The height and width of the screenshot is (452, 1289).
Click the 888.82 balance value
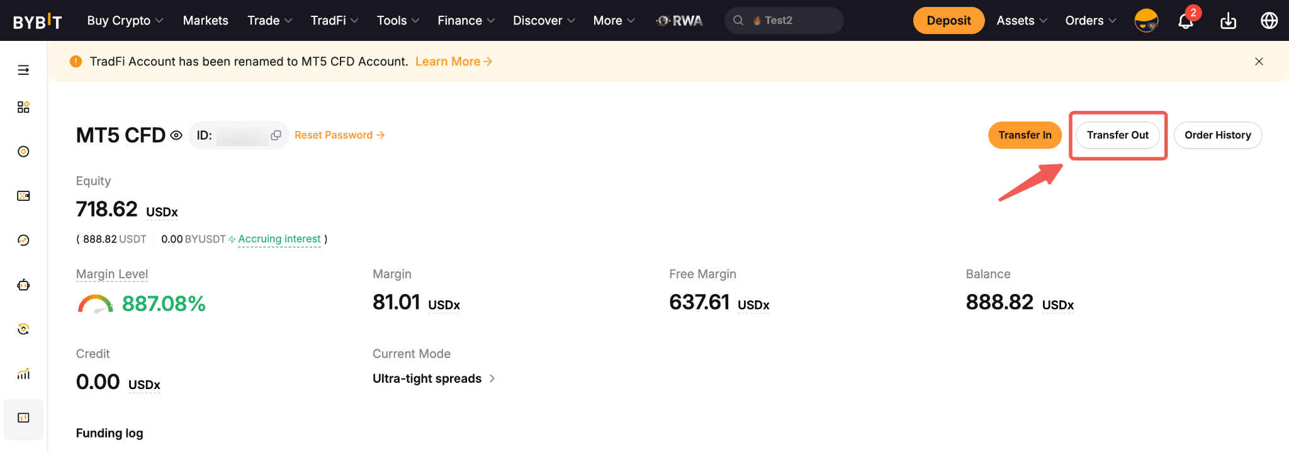(x=999, y=302)
